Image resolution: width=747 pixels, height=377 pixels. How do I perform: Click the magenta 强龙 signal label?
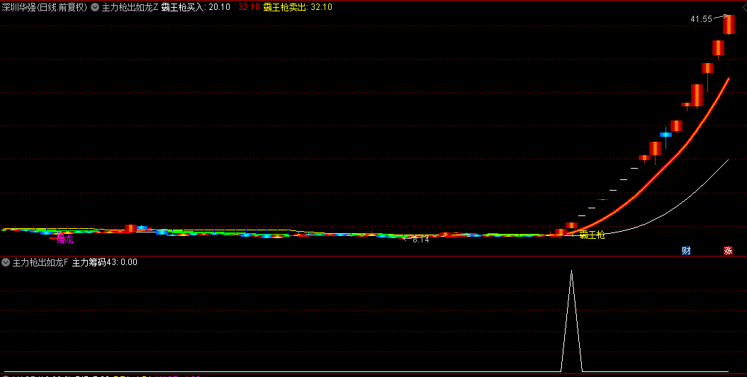pos(64,240)
